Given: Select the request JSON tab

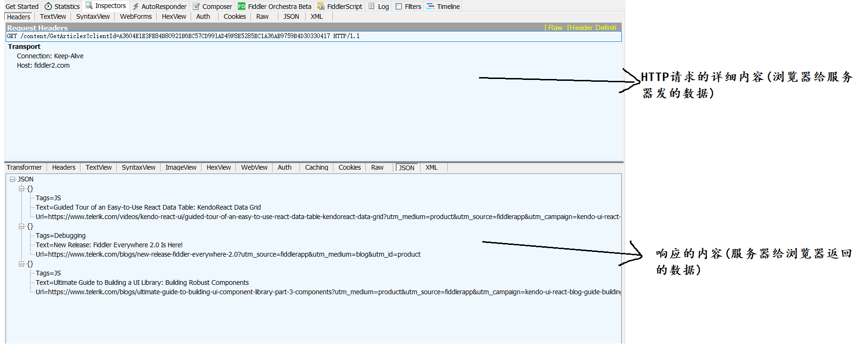Looking at the screenshot, I should 291,16.
